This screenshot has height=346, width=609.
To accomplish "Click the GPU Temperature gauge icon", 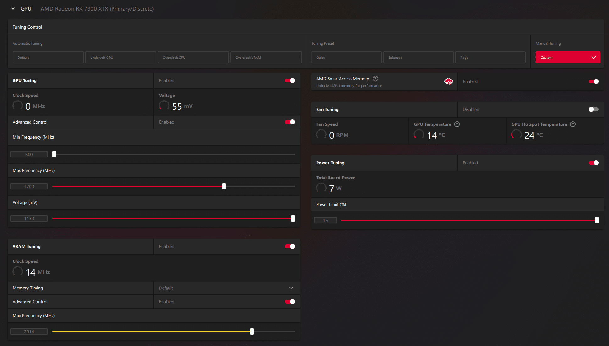I will click(419, 135).
